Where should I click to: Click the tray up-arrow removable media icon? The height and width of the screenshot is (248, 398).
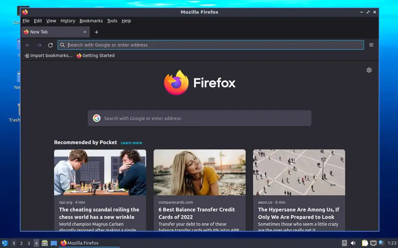[x=345, y=243]
